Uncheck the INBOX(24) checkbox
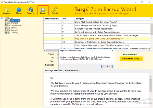 (6, 20)
